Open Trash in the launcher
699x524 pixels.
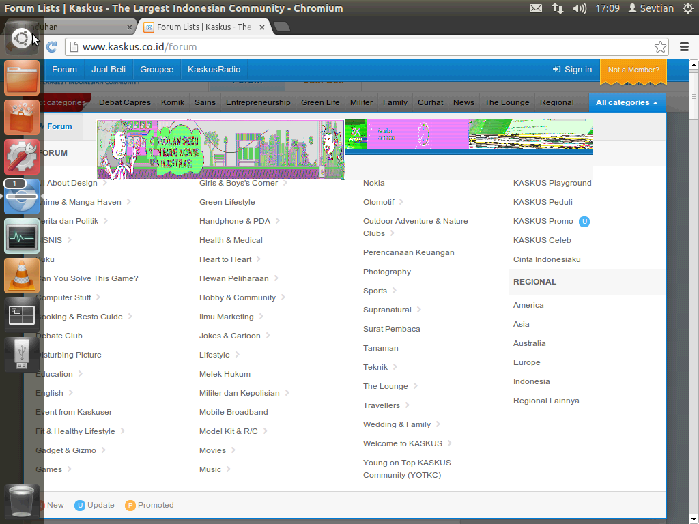[x=21, y=500]
